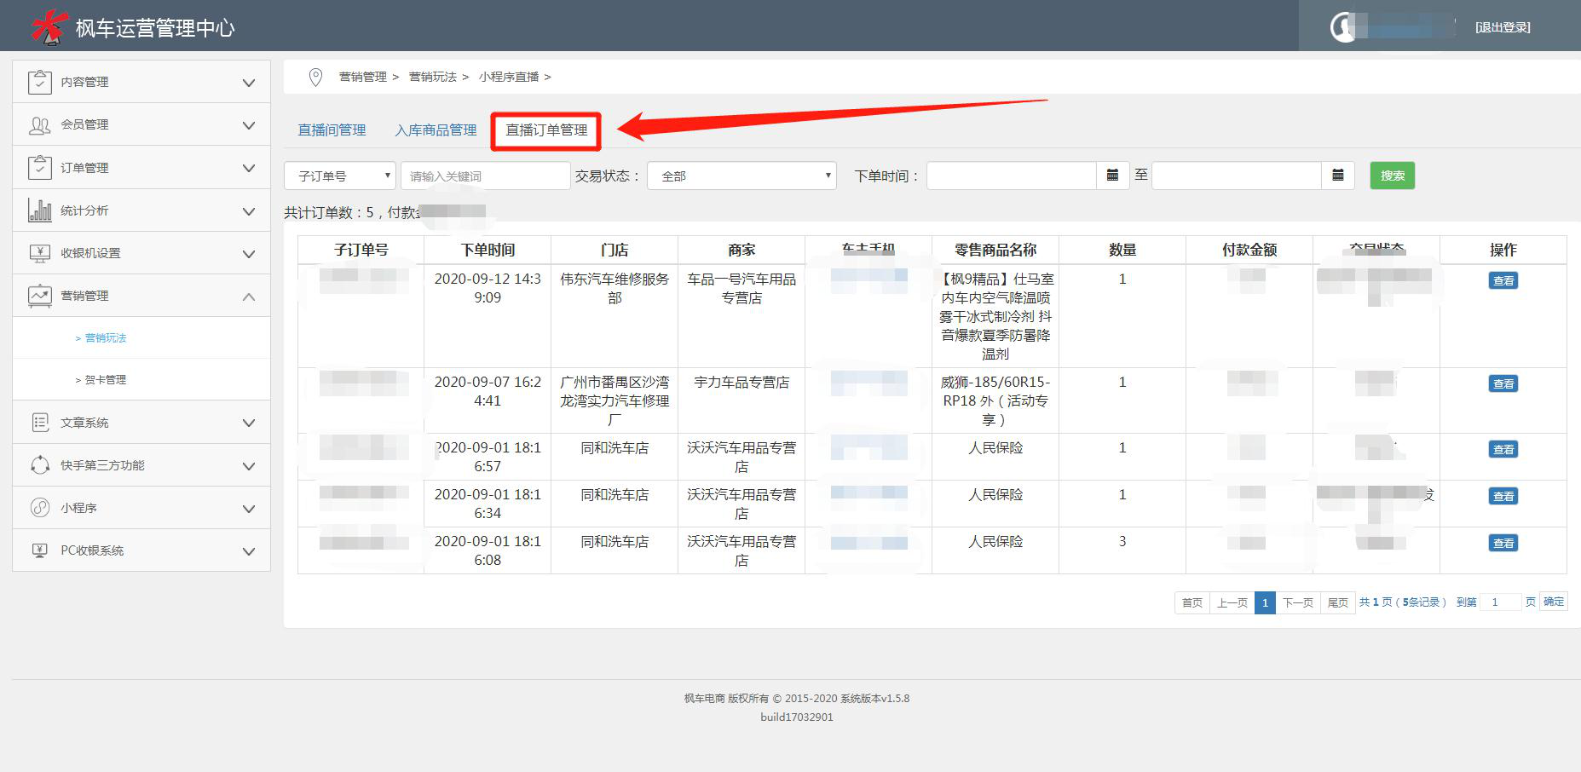Click 营销管理 breadcrumb link

363,77
